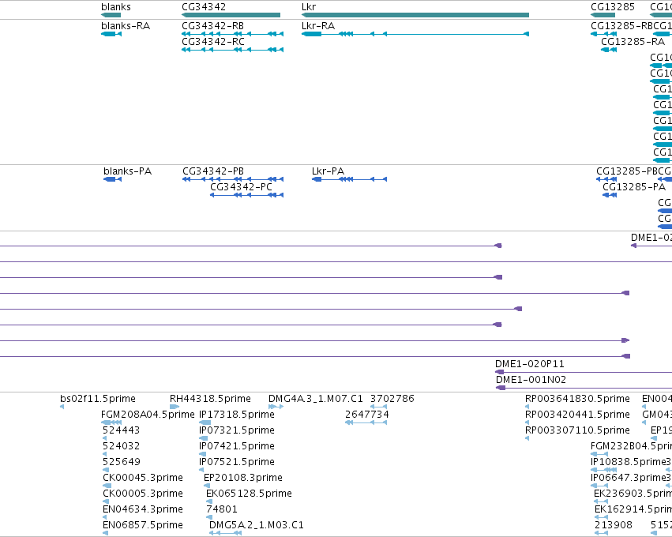Select the CG13285-PA protein label
The image size is (672, 537).
[634, 187]
